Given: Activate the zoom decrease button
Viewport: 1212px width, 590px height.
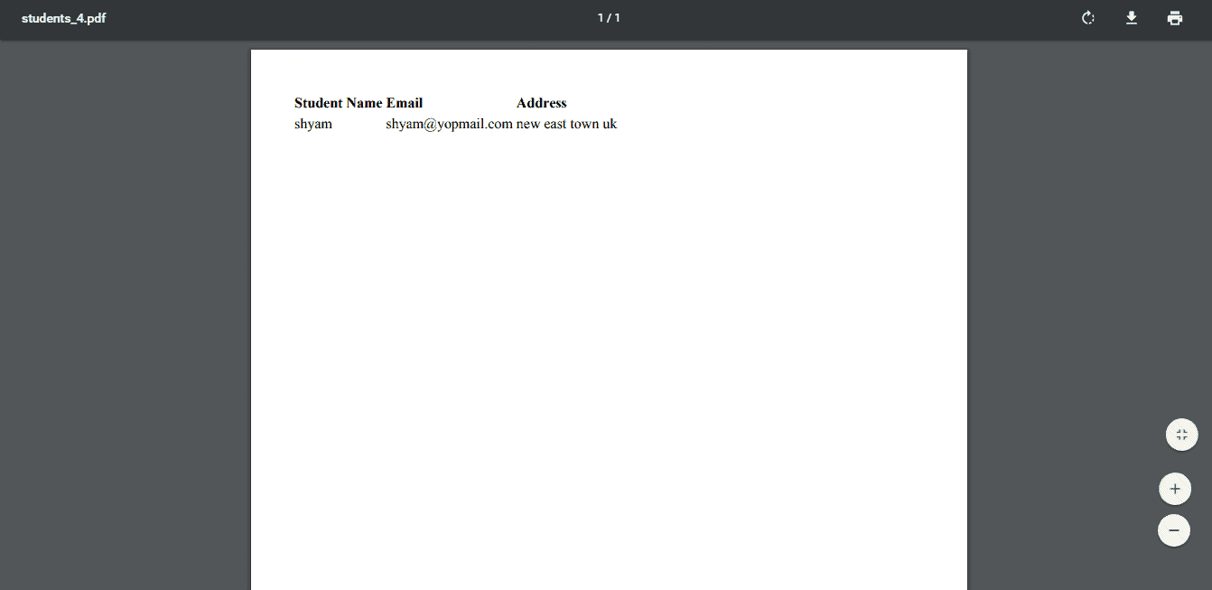Looking at the screenshot, I should pyautogui.click(x=1174, y=529).
